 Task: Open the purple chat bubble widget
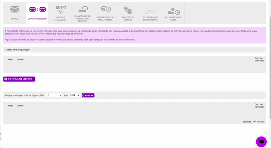pos(261,142)
